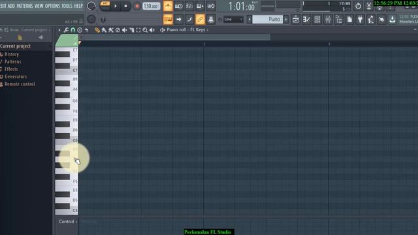Toggle the metronome button
The image size is (418, 235).
168,6
